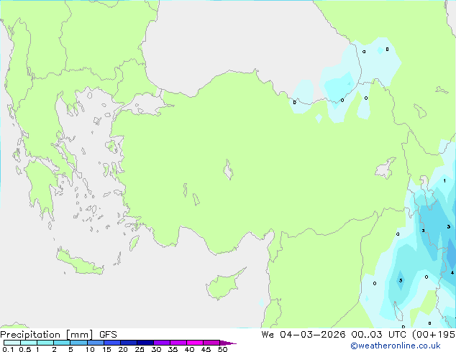Pick the 5–10 mm legend color swatch
This screenshot has height=352, width=456.
coord(78,343)
